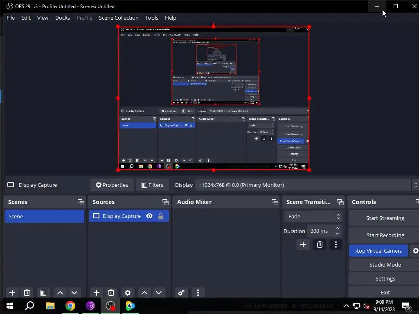Show hidden system tray icons chevron

(346, 306)
